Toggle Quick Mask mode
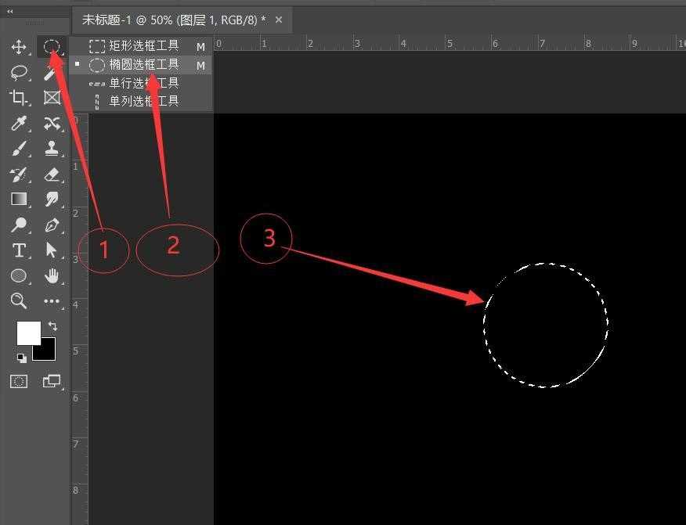This screenshot has width=686, height=525. tap(19, 381)
